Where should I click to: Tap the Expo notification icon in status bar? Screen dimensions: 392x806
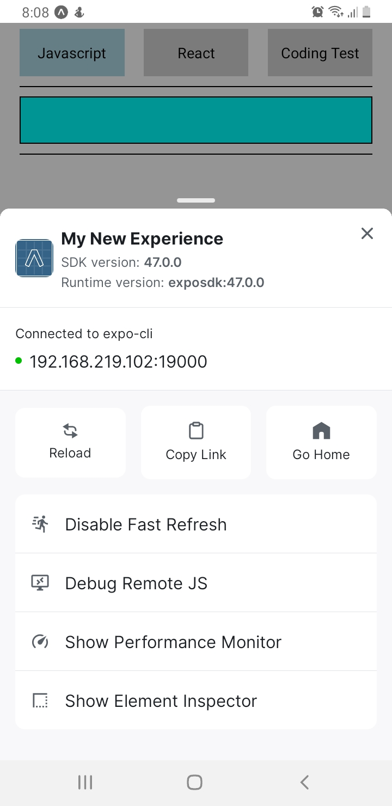point(62,12)
